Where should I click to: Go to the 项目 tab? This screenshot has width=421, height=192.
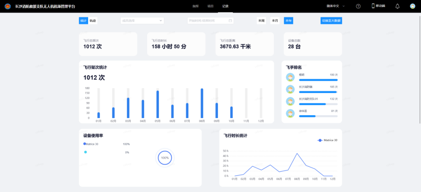coord(210,6)
